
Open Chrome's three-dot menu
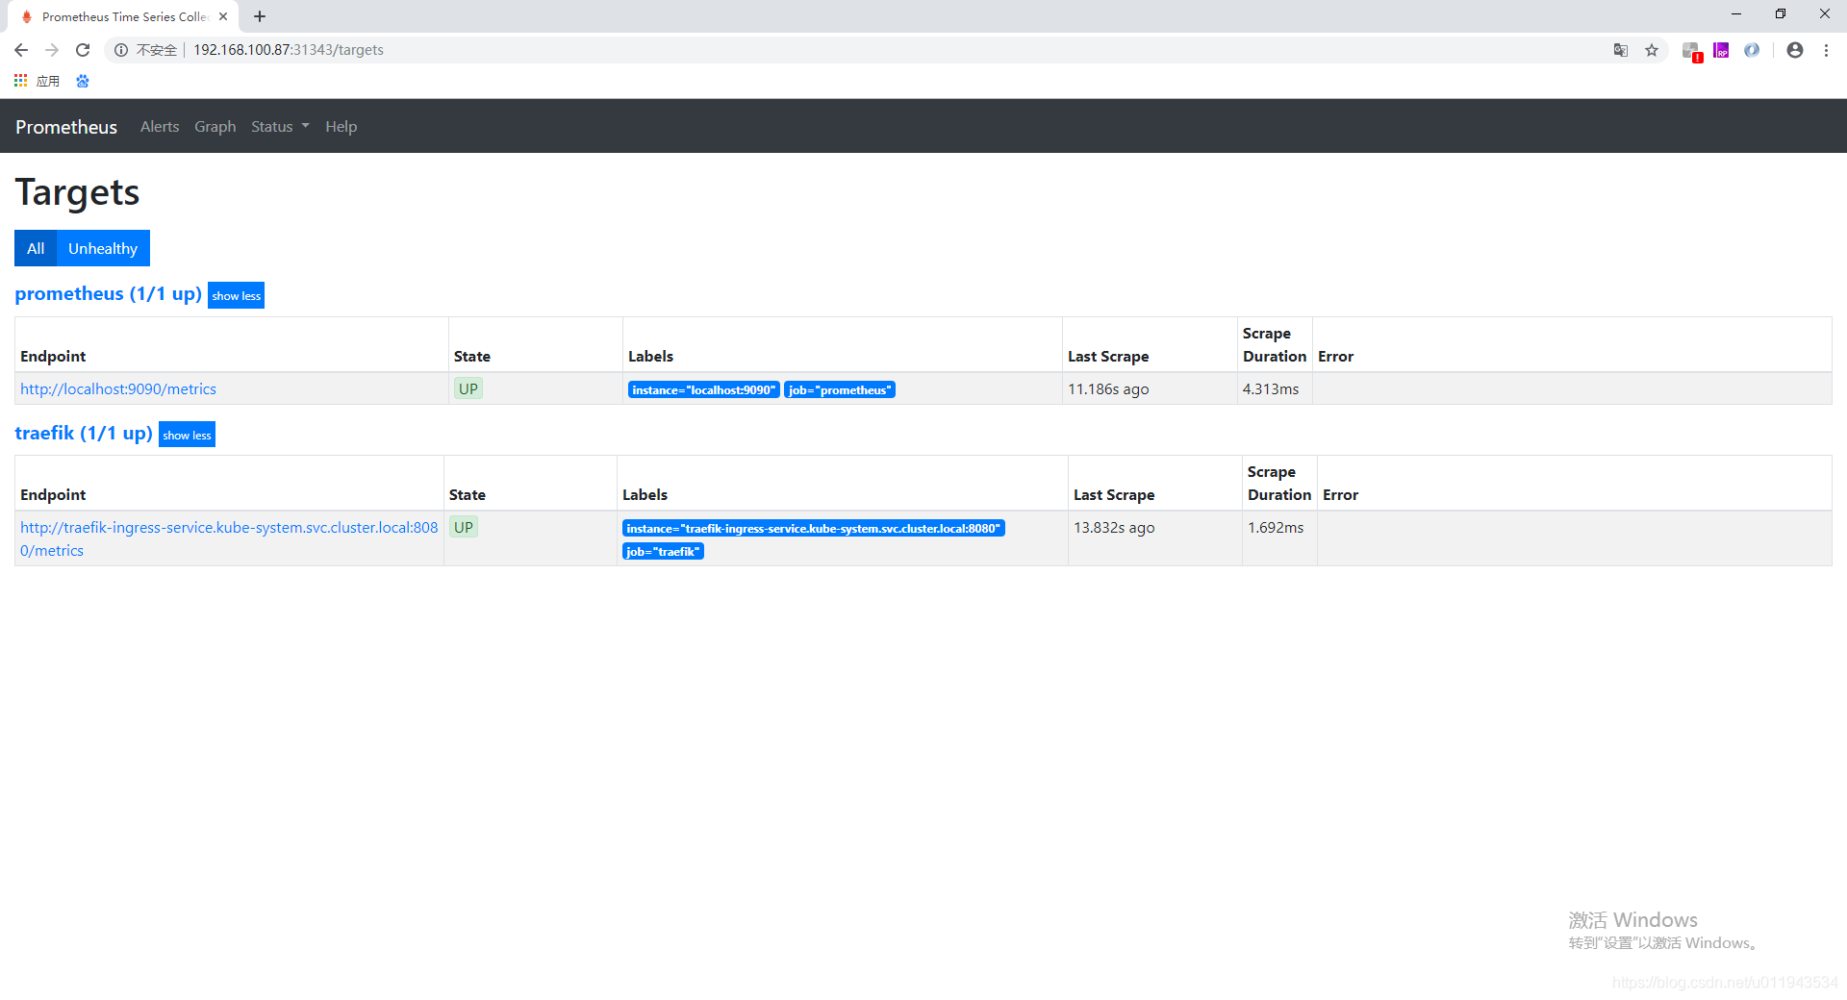pos(1826,50)
